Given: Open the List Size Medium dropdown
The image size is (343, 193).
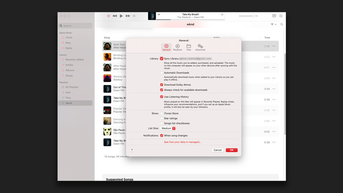Looking at the screenshot, I should tap(168, 128).
